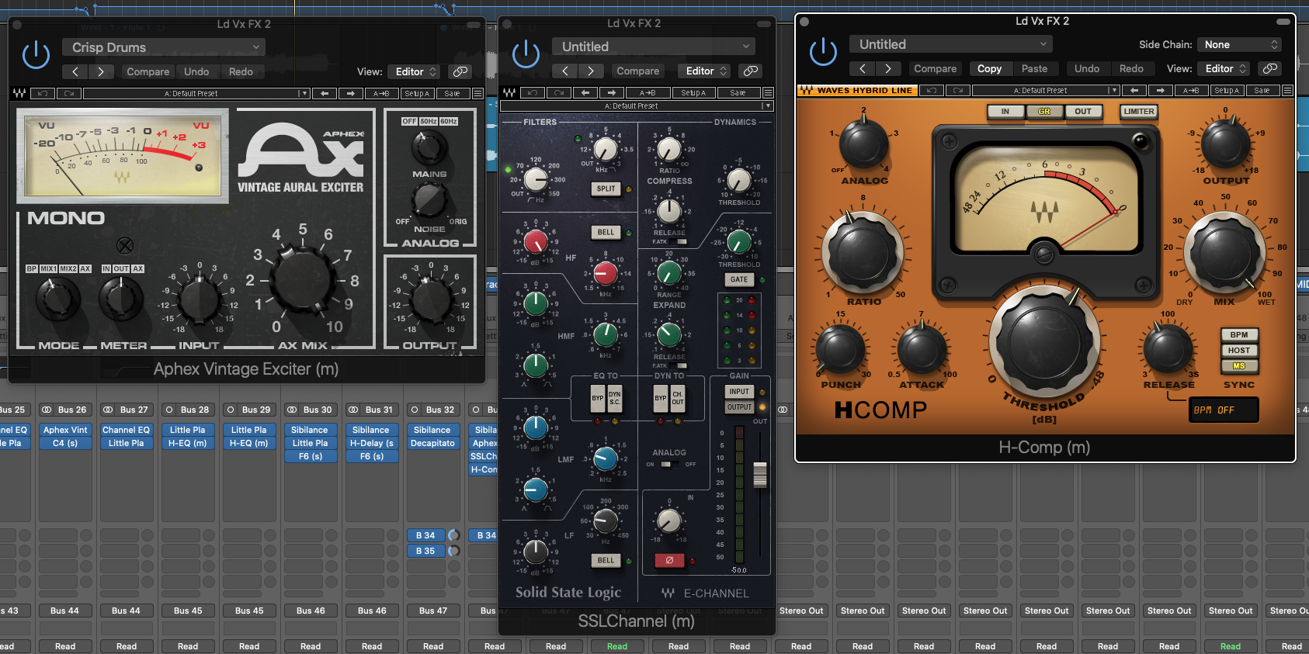
Task: Open Editor view dropdown in SSLChannel window
Action: pos(705,71)
